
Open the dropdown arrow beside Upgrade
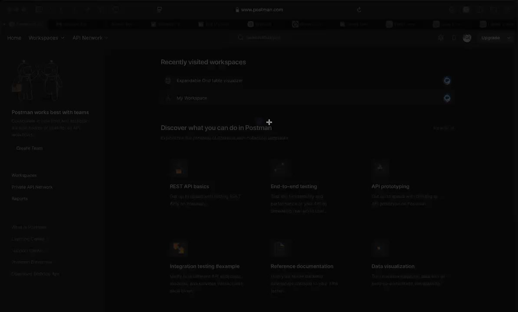509,38
